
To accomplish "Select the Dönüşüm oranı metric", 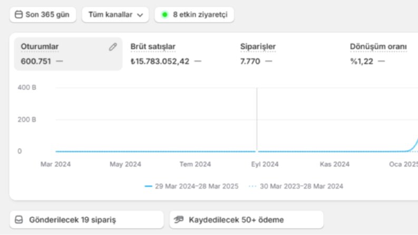I will click(x=378, y=46).
